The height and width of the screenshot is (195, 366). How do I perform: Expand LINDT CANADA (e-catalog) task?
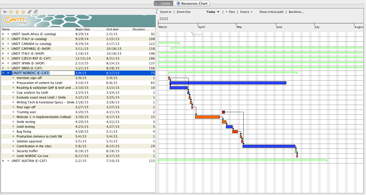tap(3, 44)
